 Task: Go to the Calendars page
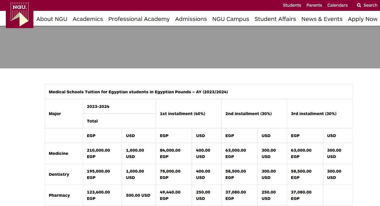click(x=337, y=5)
